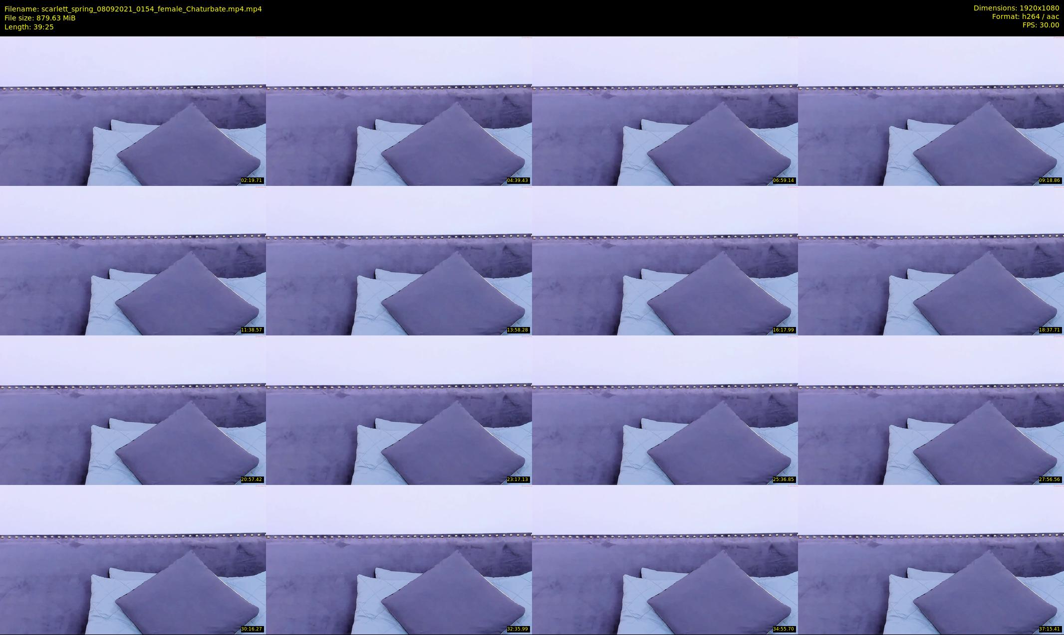Choose the frame labeled 27:56.56
Viewport: 1064px width, 635px height.
click(x=931, y=410)
